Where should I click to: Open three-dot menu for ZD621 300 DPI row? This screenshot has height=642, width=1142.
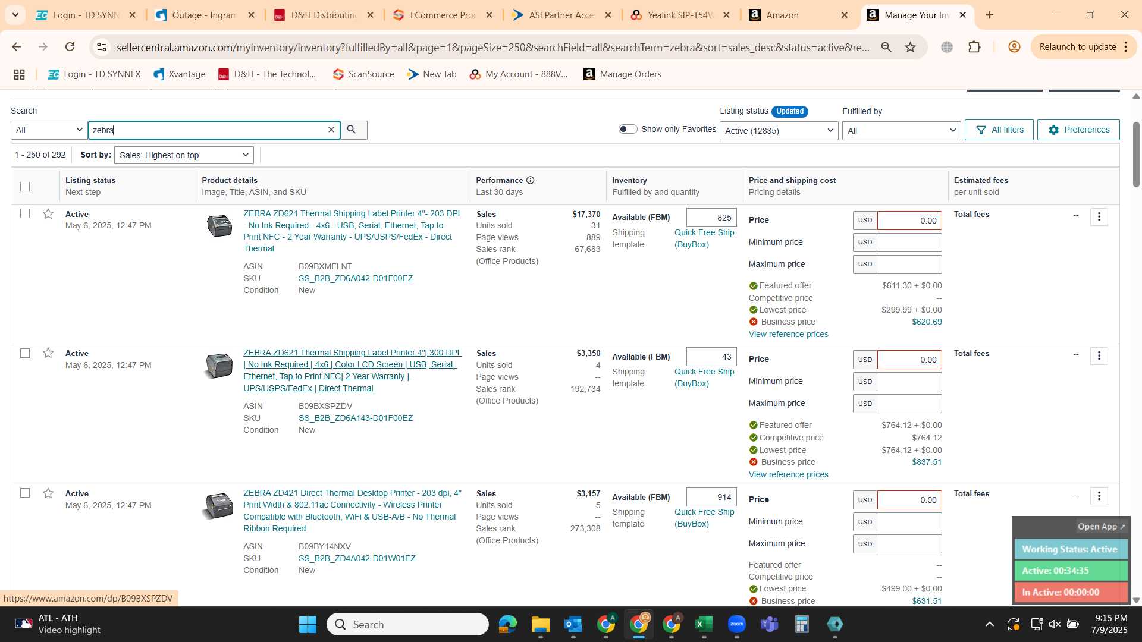pyautogui.click(x=1099, y=356)
